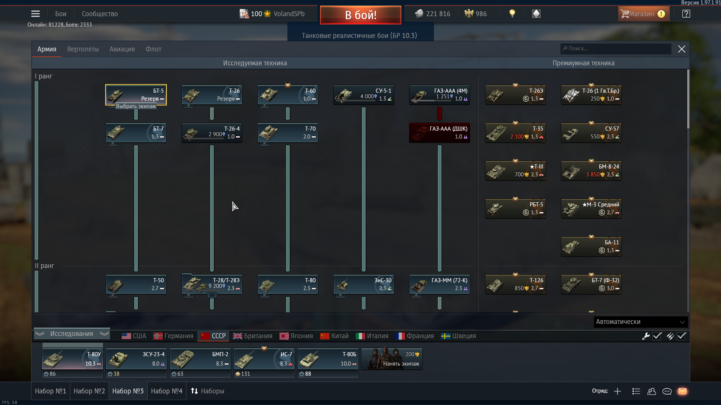This screenshot has width=721, height=405.
Task: Open the diamond items icon in top bar
Action: (536, 14)
